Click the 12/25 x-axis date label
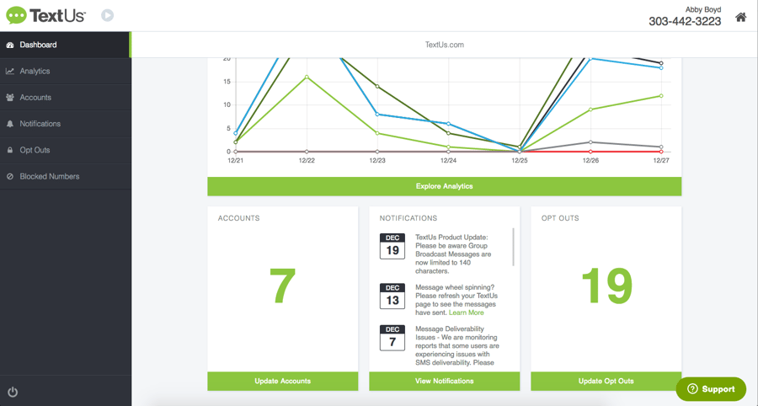 click(520, 161)
